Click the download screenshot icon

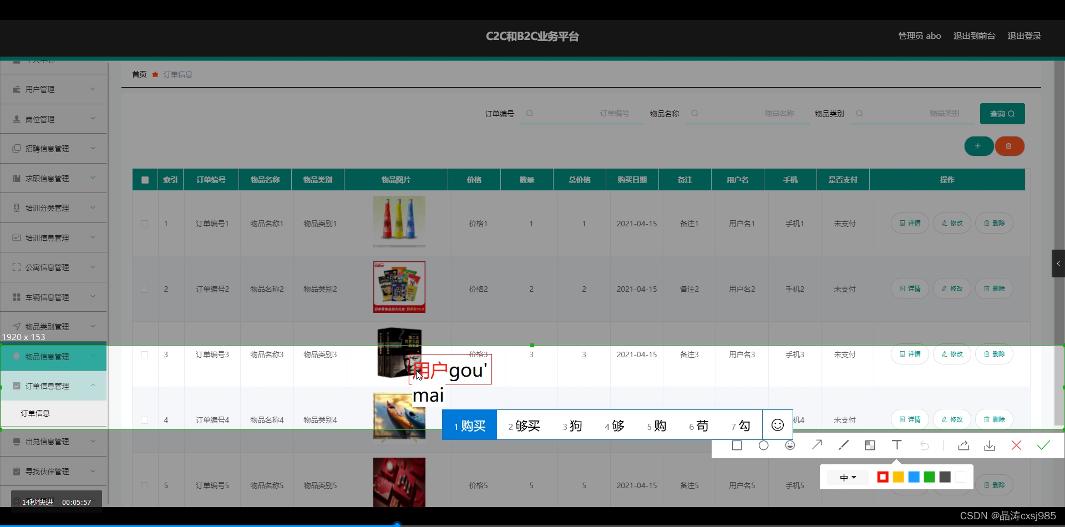990,445
